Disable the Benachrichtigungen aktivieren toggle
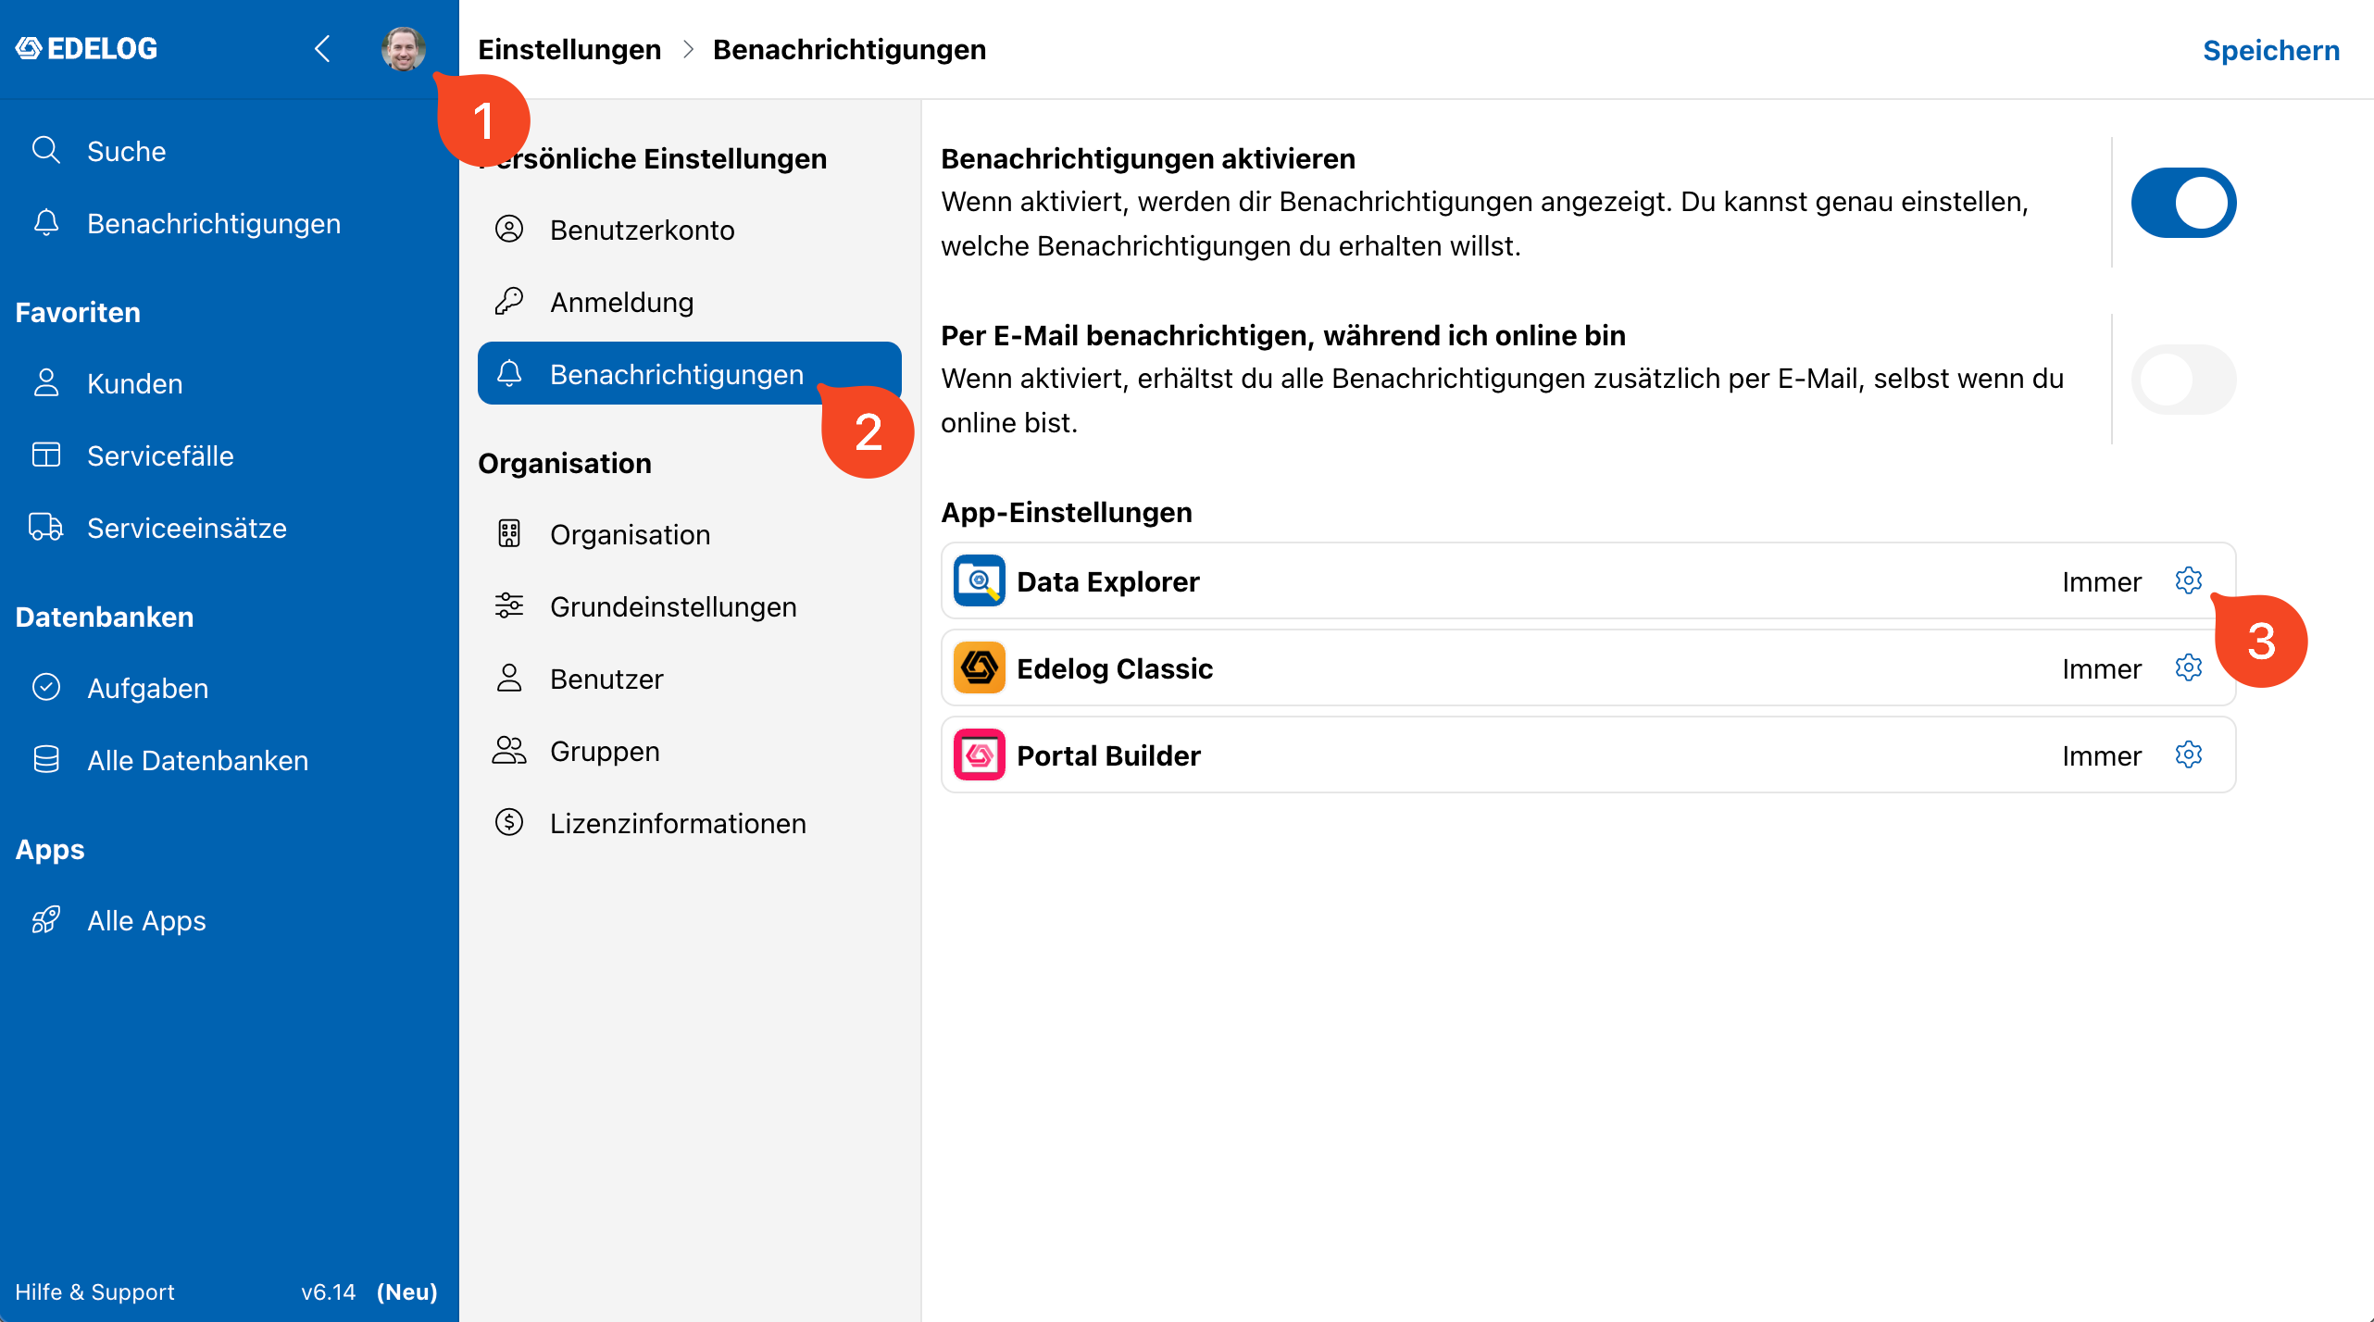Viewport: 2374px width, 1322px height. [x=2183, y=203]
